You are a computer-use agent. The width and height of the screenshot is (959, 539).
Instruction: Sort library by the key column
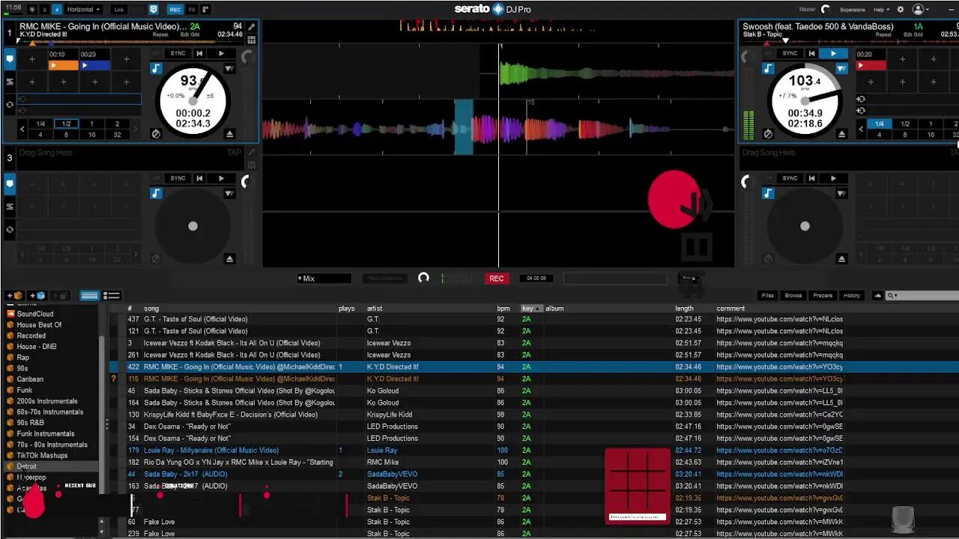(530, 308)
